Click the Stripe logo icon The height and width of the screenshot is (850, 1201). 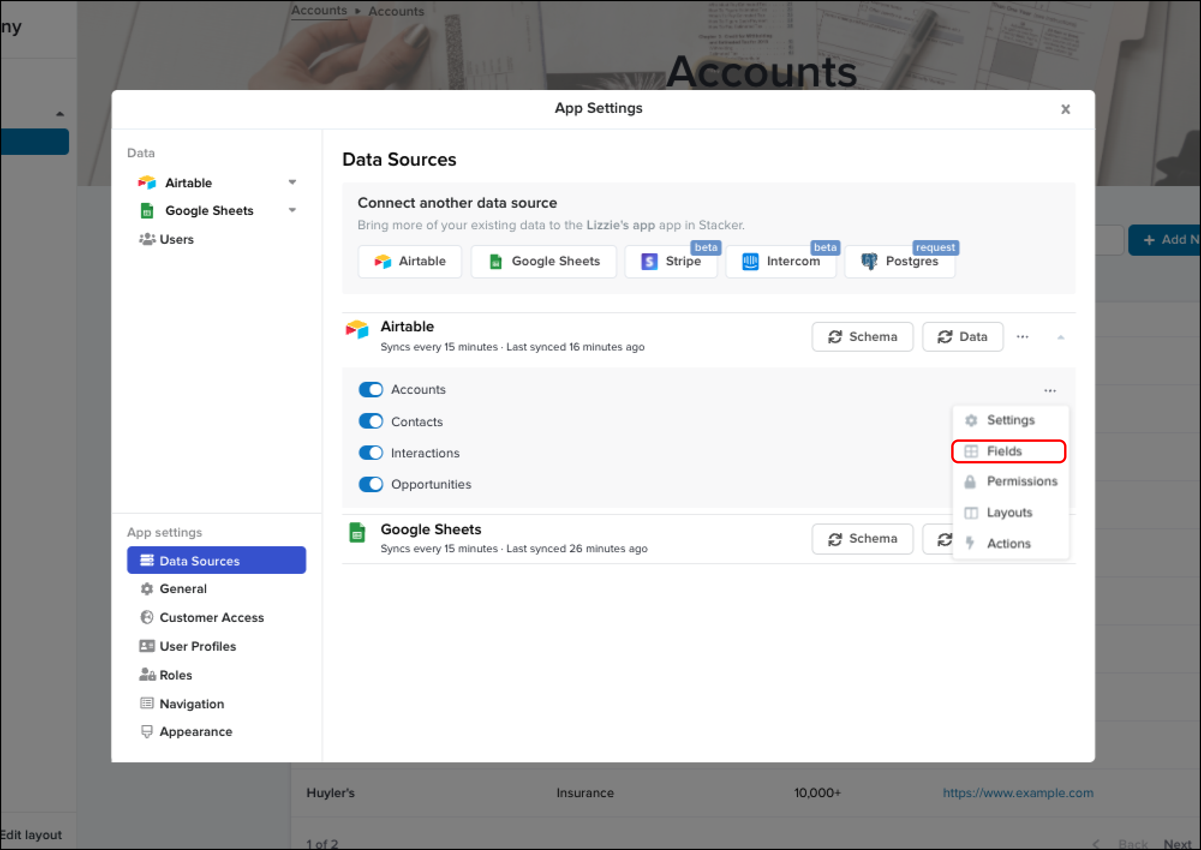[x=649, y=261]
